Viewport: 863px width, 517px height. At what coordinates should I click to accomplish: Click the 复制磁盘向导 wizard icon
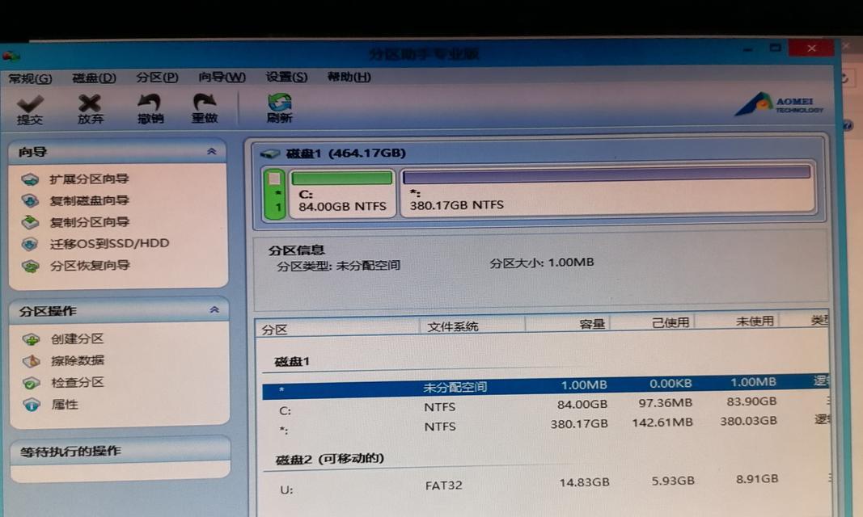click(30, 200)
